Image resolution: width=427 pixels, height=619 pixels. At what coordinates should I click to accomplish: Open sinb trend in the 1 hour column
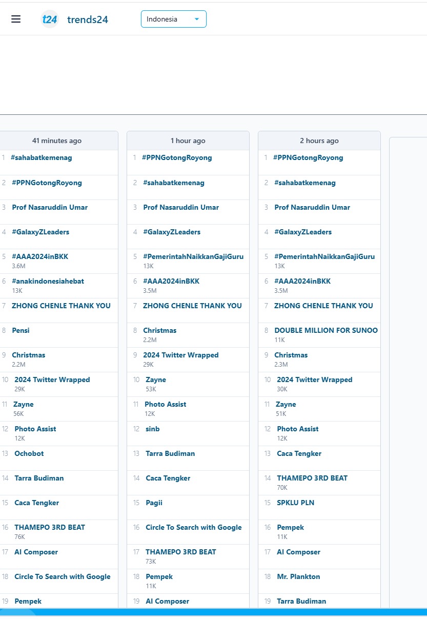point(152,429)
